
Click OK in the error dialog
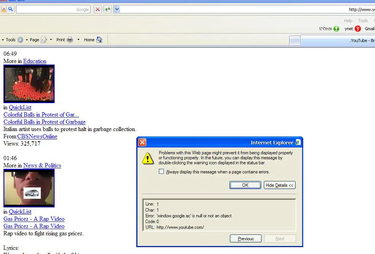245,185
